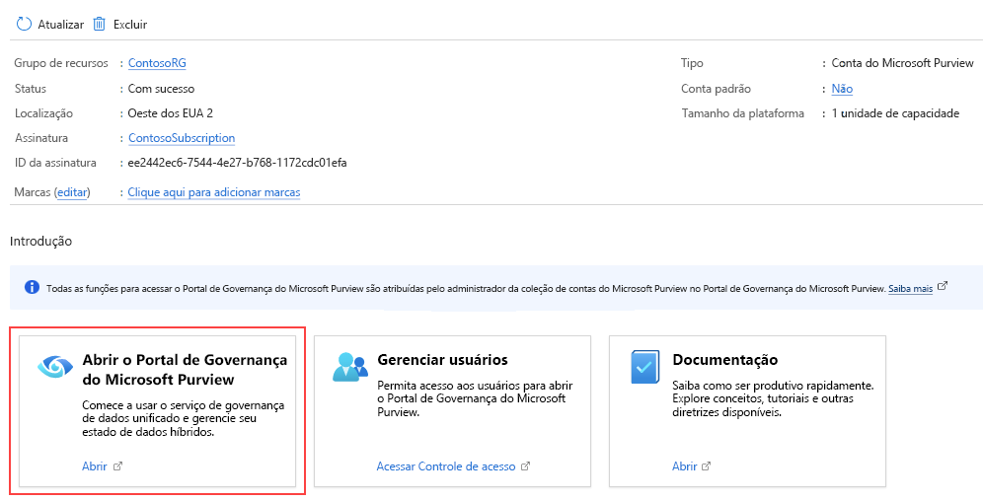
Task: Click the 'Localização' label
Action: 43,114
